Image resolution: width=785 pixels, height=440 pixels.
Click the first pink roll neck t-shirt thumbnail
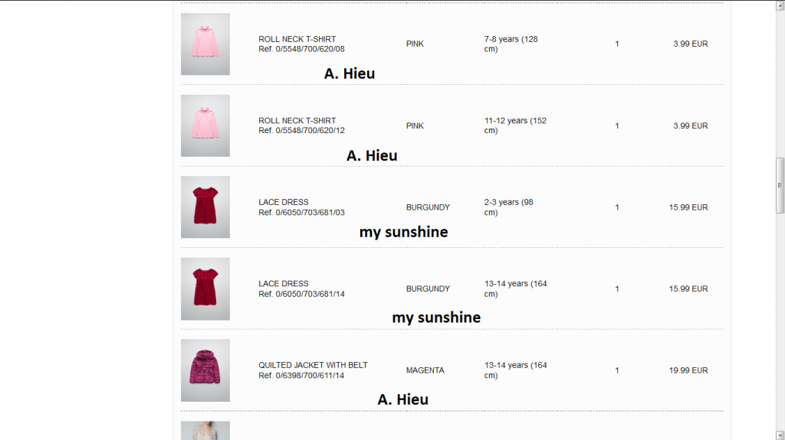205,44
